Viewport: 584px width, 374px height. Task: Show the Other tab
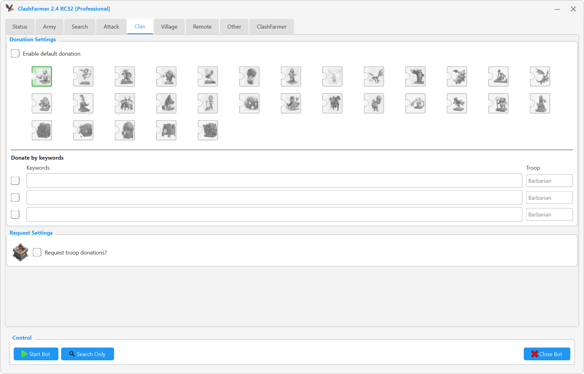tap(234, 27)
